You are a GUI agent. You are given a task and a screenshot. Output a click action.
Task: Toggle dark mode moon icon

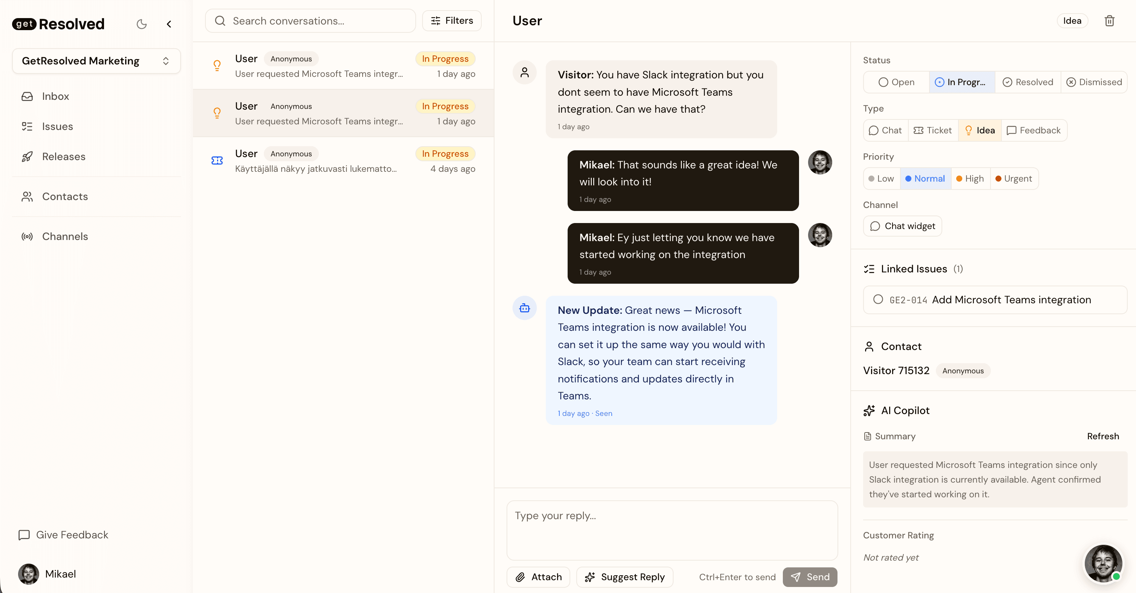tap(142, 24)
